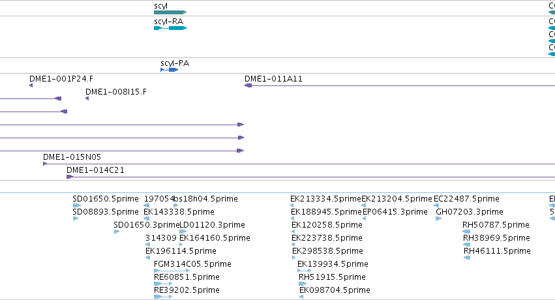555x300 pixels.
Task: Click the RE60851.5prime EST arrow
Action: pyautogui.click(x=163, y=284)
